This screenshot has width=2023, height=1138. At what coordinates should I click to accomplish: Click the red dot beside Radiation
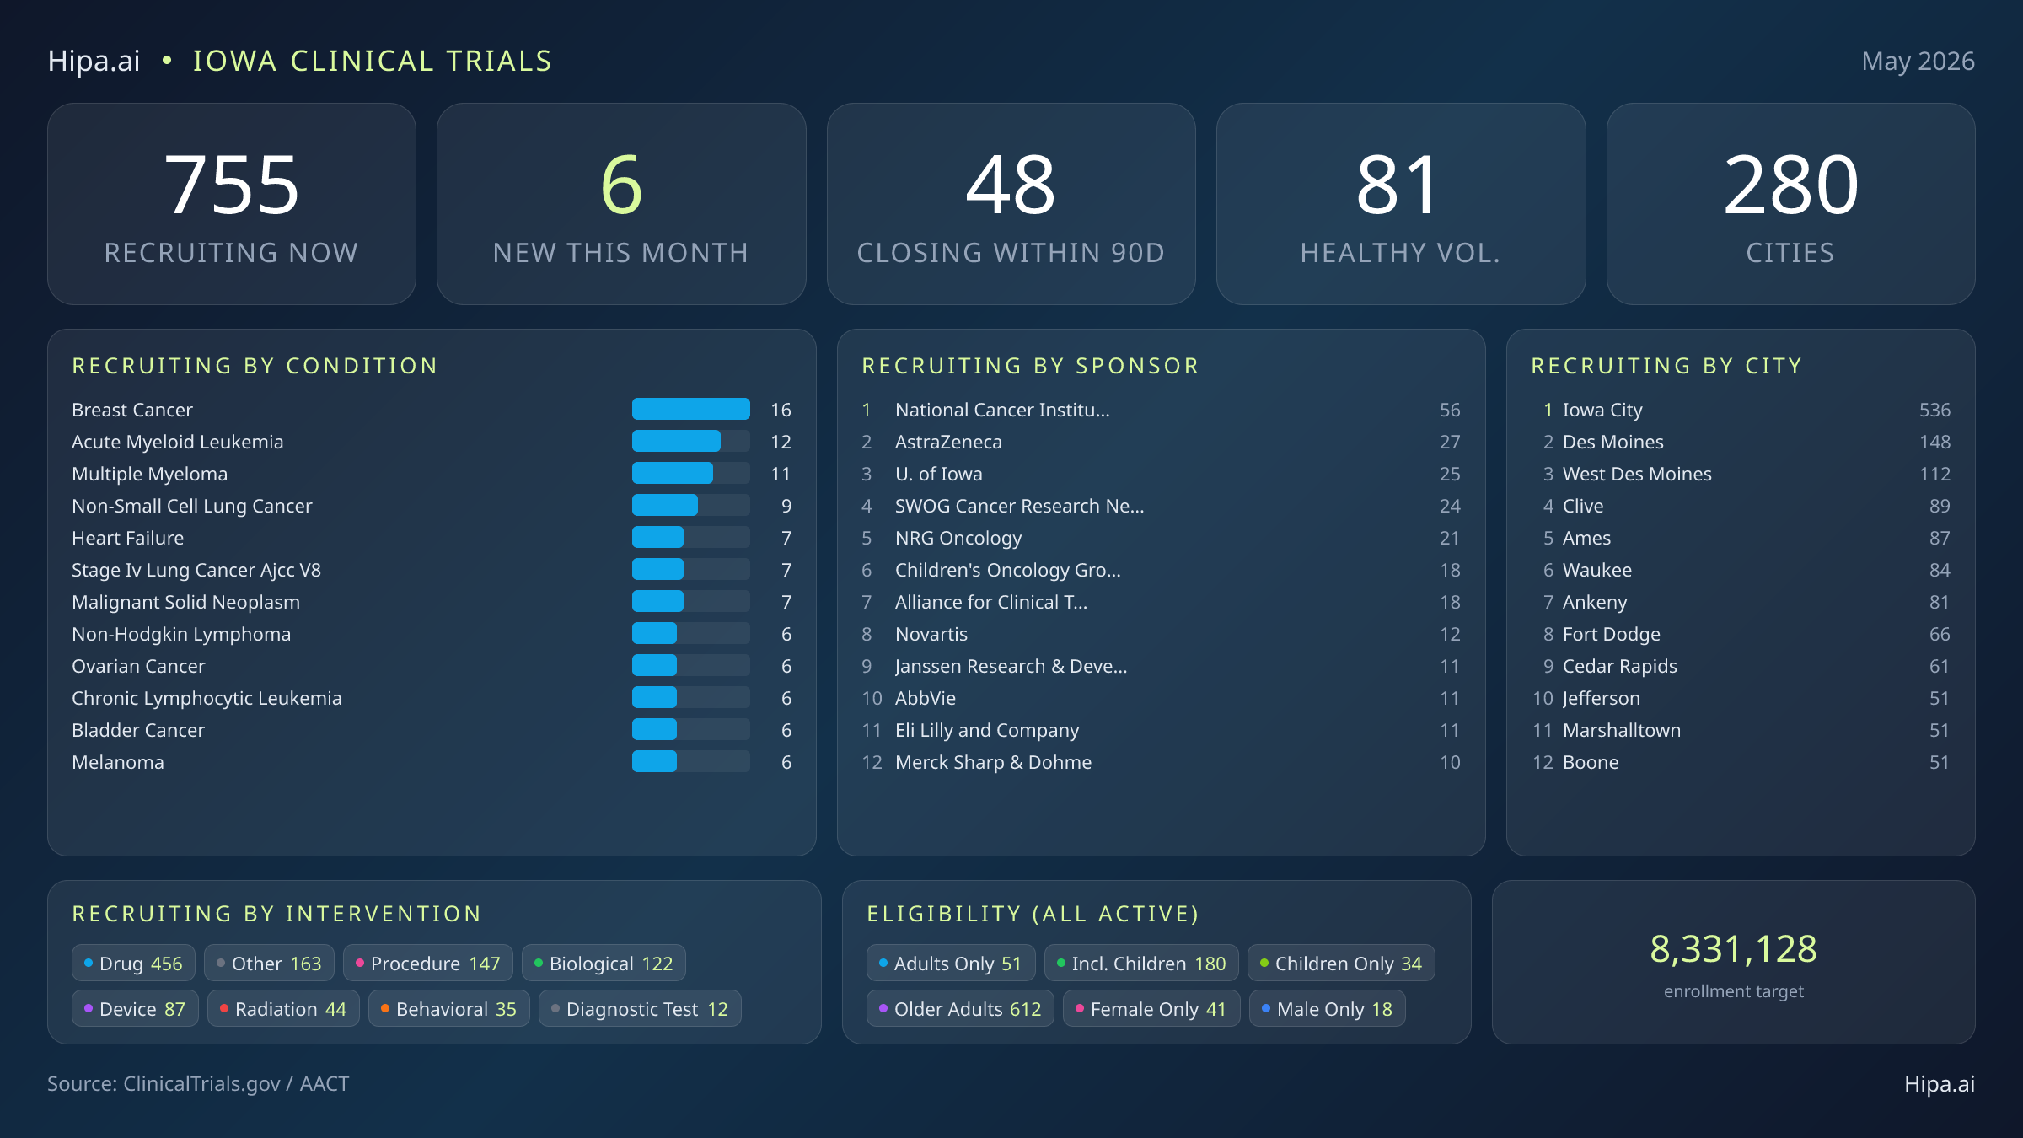(223, 1008)
